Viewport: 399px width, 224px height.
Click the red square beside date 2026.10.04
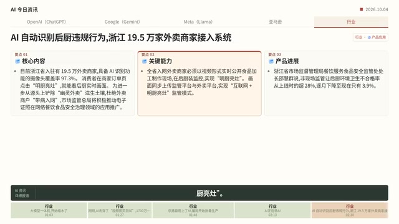(x=362, y=9)
